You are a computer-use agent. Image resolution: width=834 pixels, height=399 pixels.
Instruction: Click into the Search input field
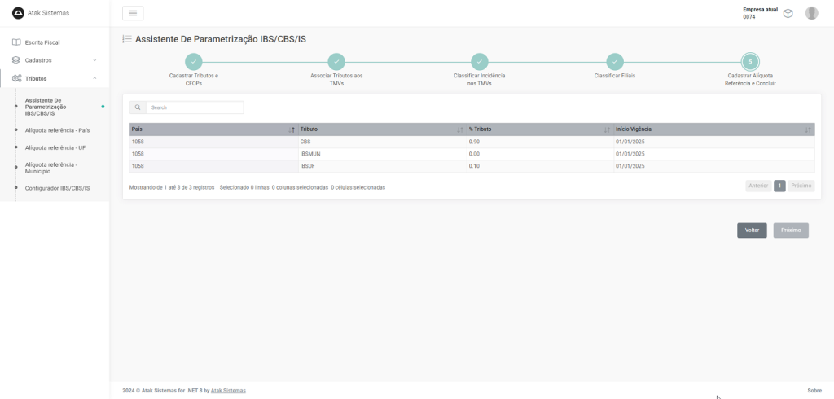(194, 107)
